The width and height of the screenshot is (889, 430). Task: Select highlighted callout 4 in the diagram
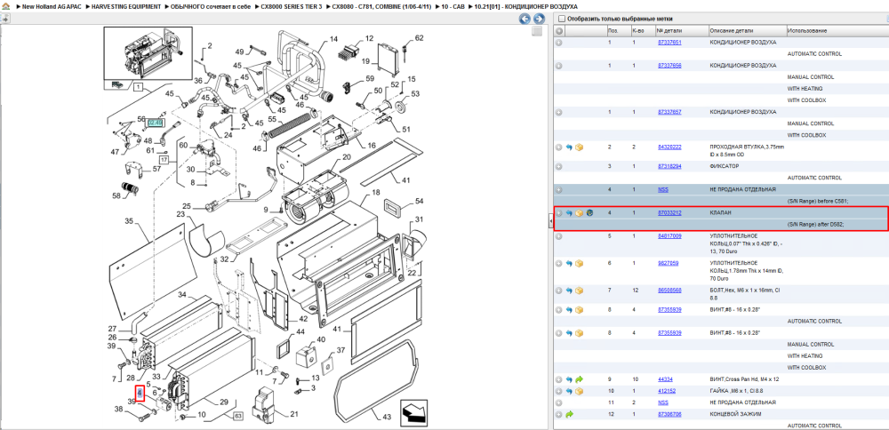(x=140, y=393)
